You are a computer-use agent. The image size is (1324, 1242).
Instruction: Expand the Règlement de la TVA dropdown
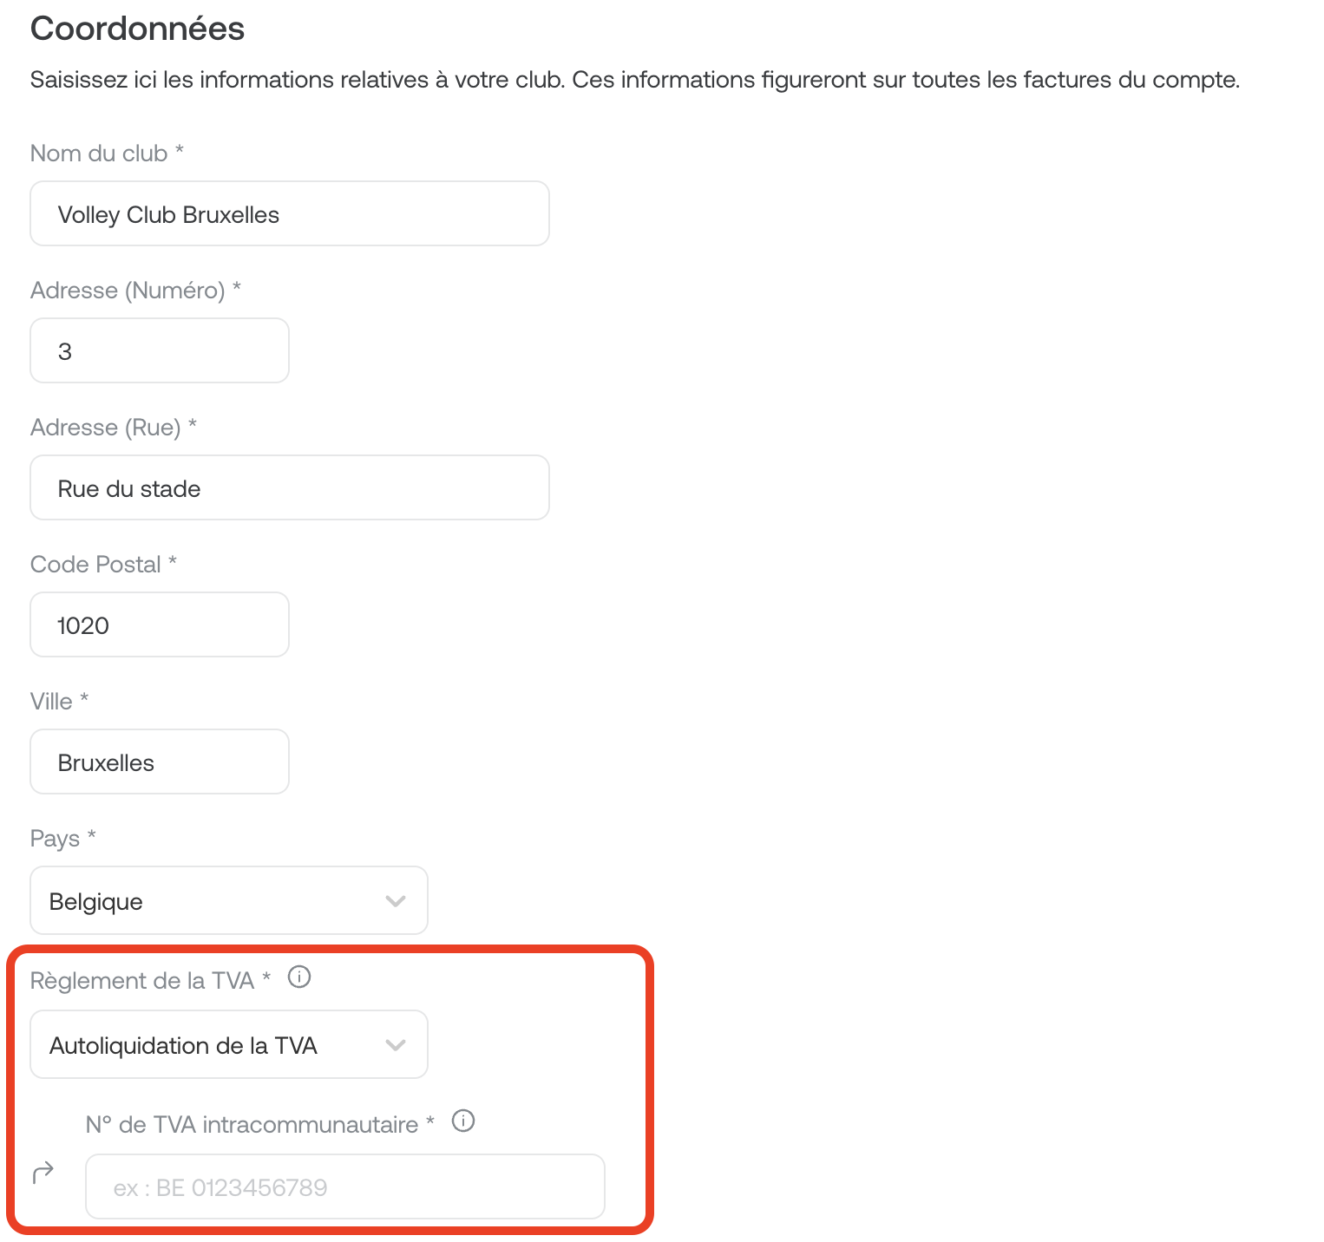click(x=229, y=1044)
